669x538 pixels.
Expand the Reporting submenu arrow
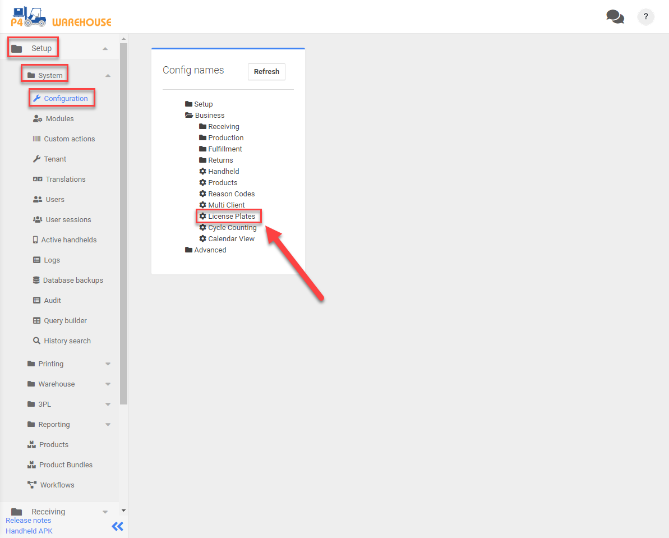pyautogui.click(x=108, y=425)
